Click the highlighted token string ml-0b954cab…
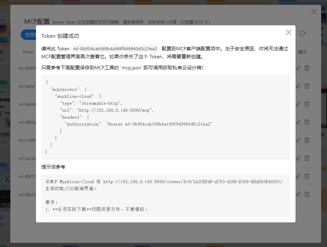Screen dimensions: 327x247 click(x=115, y=49)
